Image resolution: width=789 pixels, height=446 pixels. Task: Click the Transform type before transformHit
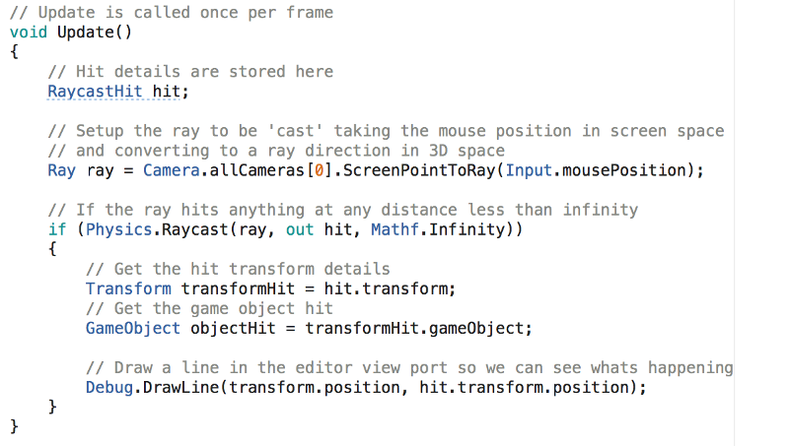128,288
